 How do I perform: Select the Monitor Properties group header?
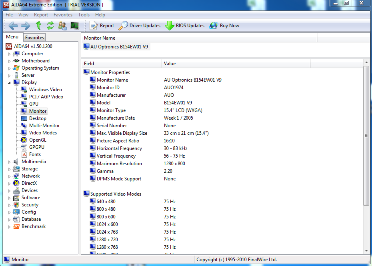tap(107, 72)
